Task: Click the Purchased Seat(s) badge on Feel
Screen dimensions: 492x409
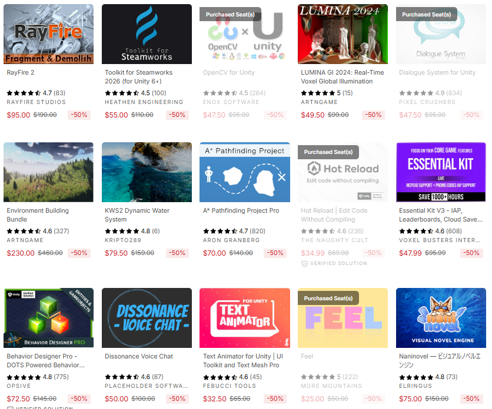Action: pos(328,299)
